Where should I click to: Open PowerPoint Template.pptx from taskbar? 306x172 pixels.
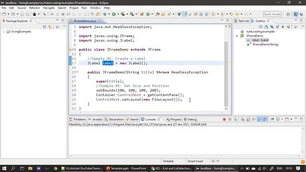[x=126, y=168]
